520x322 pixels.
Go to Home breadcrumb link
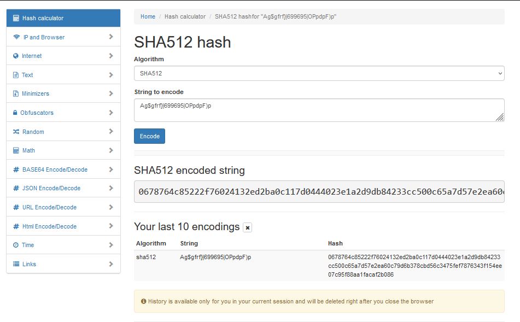click(148, 16)
